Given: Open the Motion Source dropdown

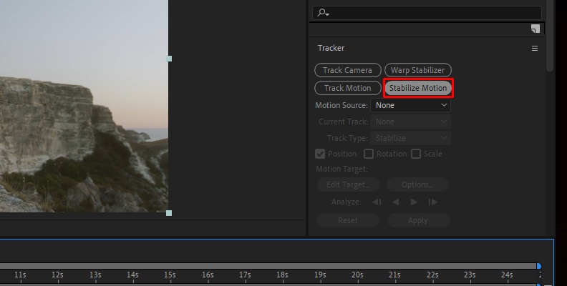Looking at the screenshot, I should tap(410, 105).
